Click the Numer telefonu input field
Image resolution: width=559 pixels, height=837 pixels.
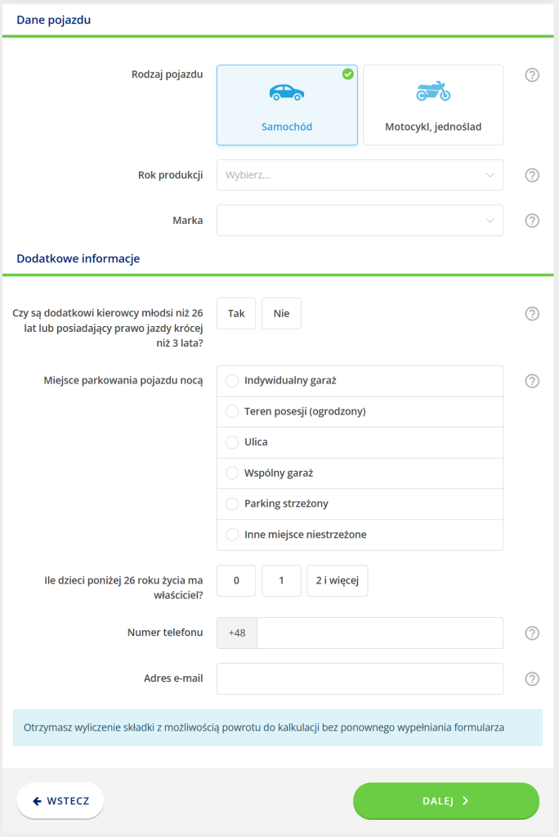[380, 633]
